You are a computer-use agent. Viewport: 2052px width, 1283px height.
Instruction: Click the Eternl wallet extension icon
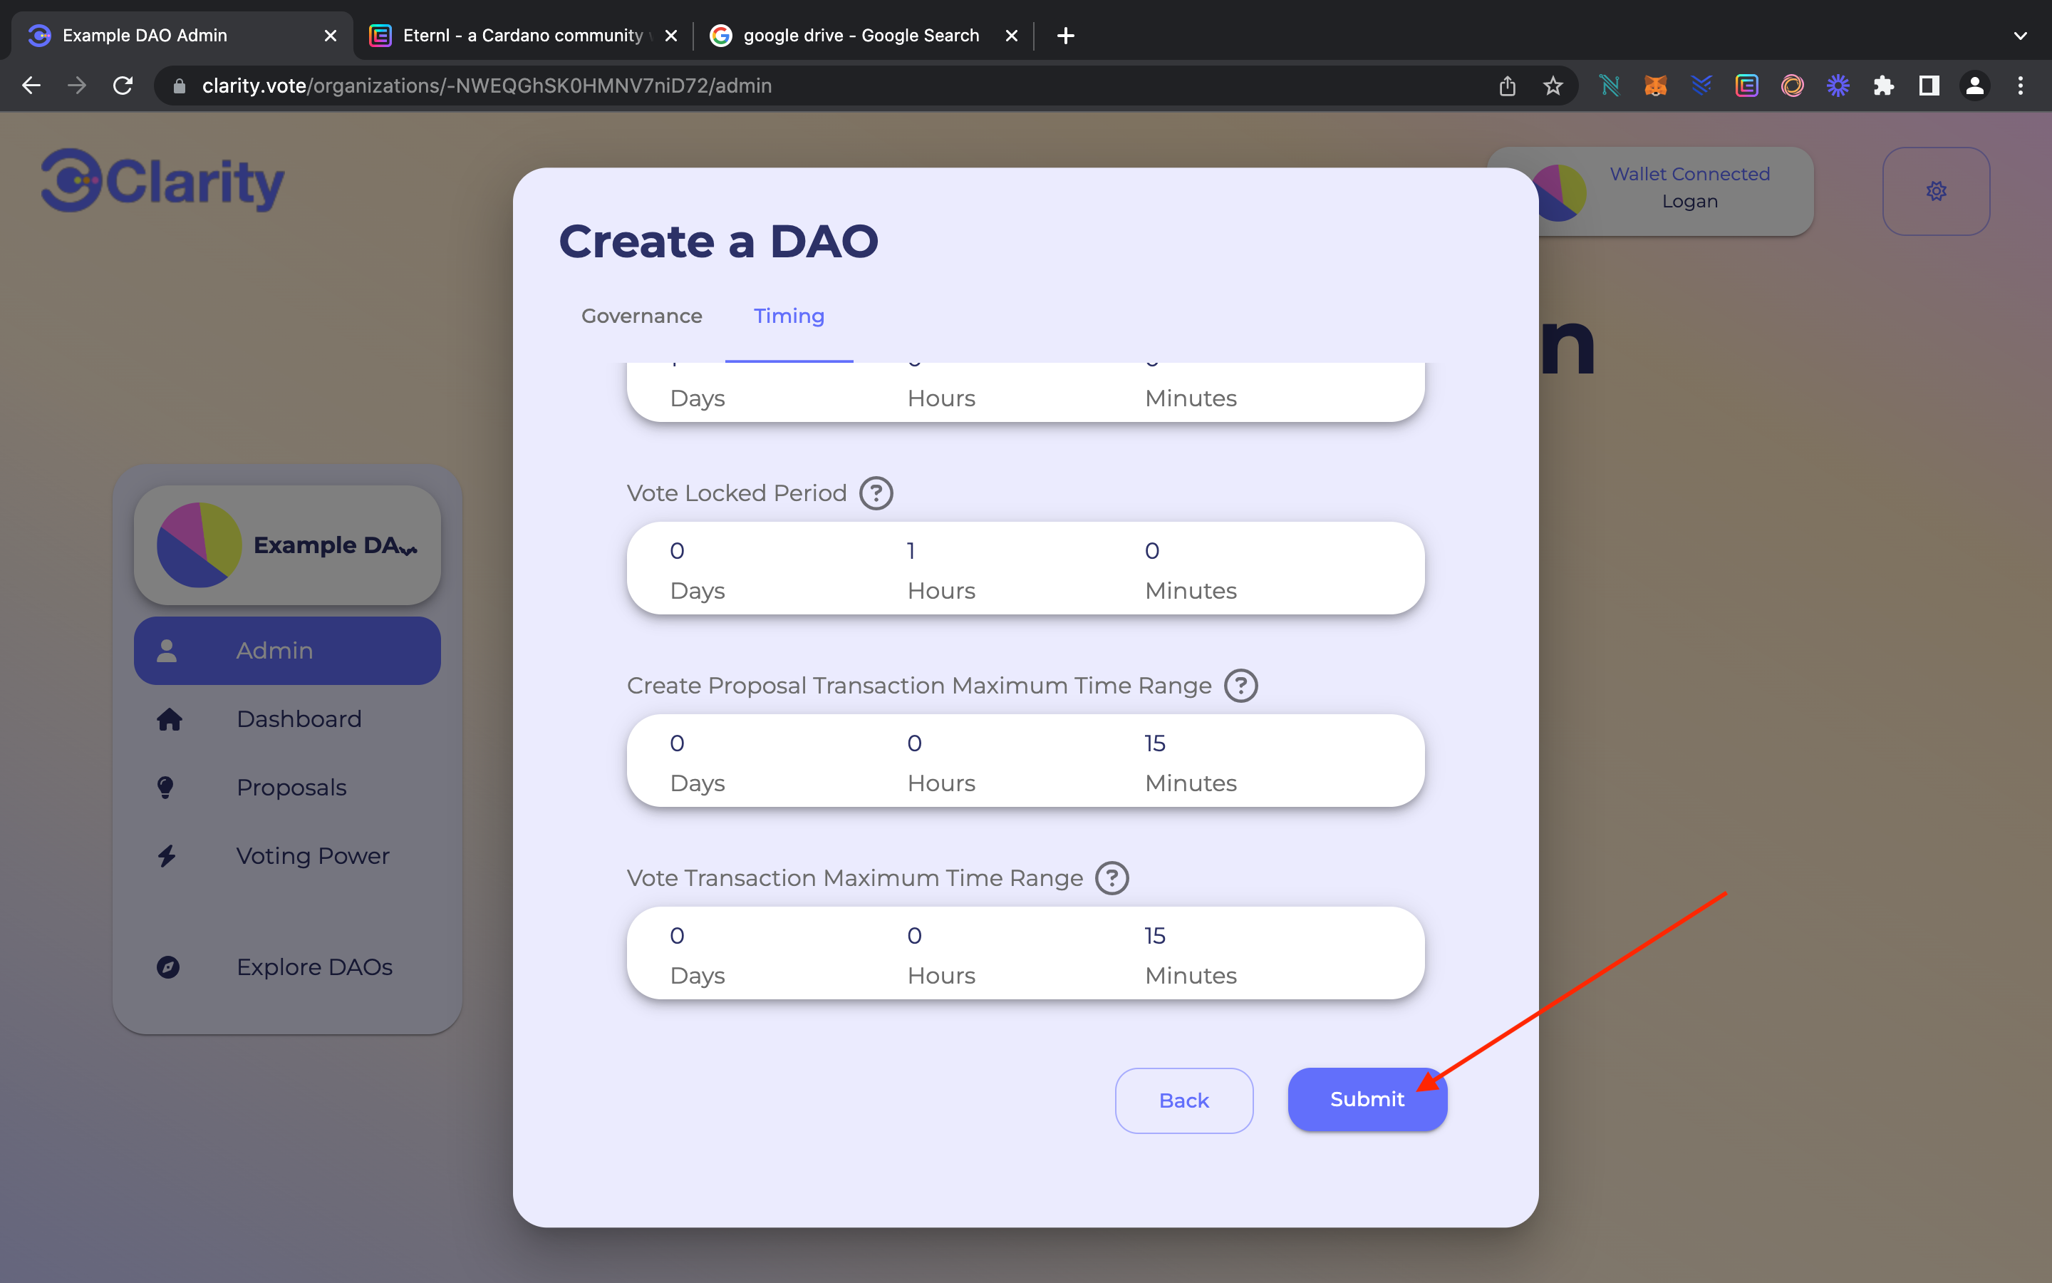click(1747, 86)
